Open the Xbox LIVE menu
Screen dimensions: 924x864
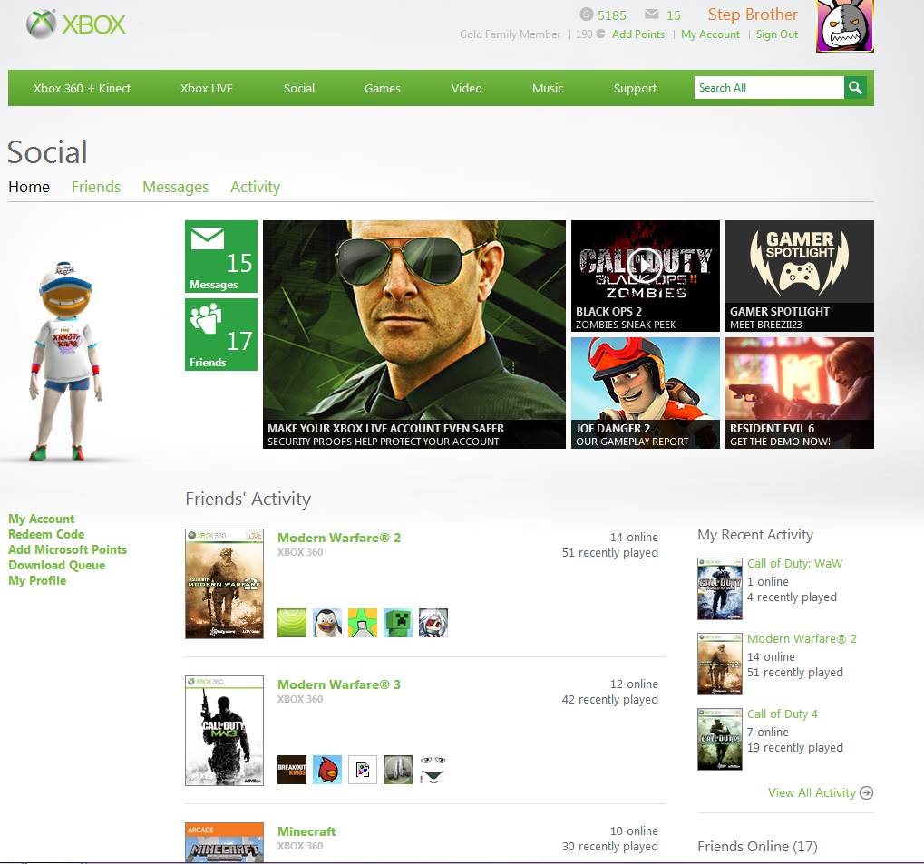tap(206, 89)
